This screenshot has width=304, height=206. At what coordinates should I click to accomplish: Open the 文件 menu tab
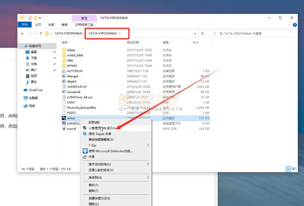tap(25, 24)
